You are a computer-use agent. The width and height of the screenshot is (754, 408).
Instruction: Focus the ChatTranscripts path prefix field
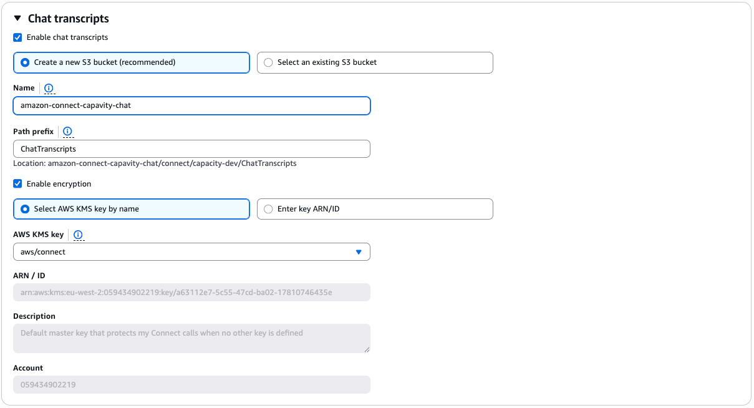pyautogui.click(x=191, y=149)
